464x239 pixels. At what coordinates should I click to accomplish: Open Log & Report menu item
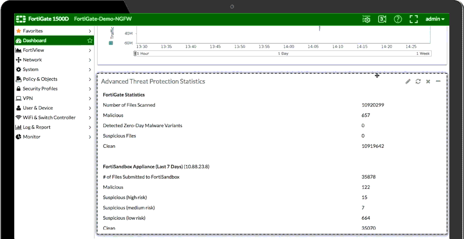pyautogui.click(x=54, y=127)
